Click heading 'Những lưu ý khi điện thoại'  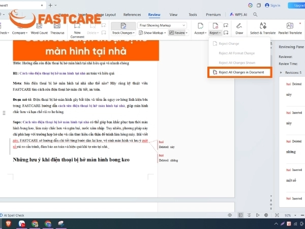click(71, 160)
